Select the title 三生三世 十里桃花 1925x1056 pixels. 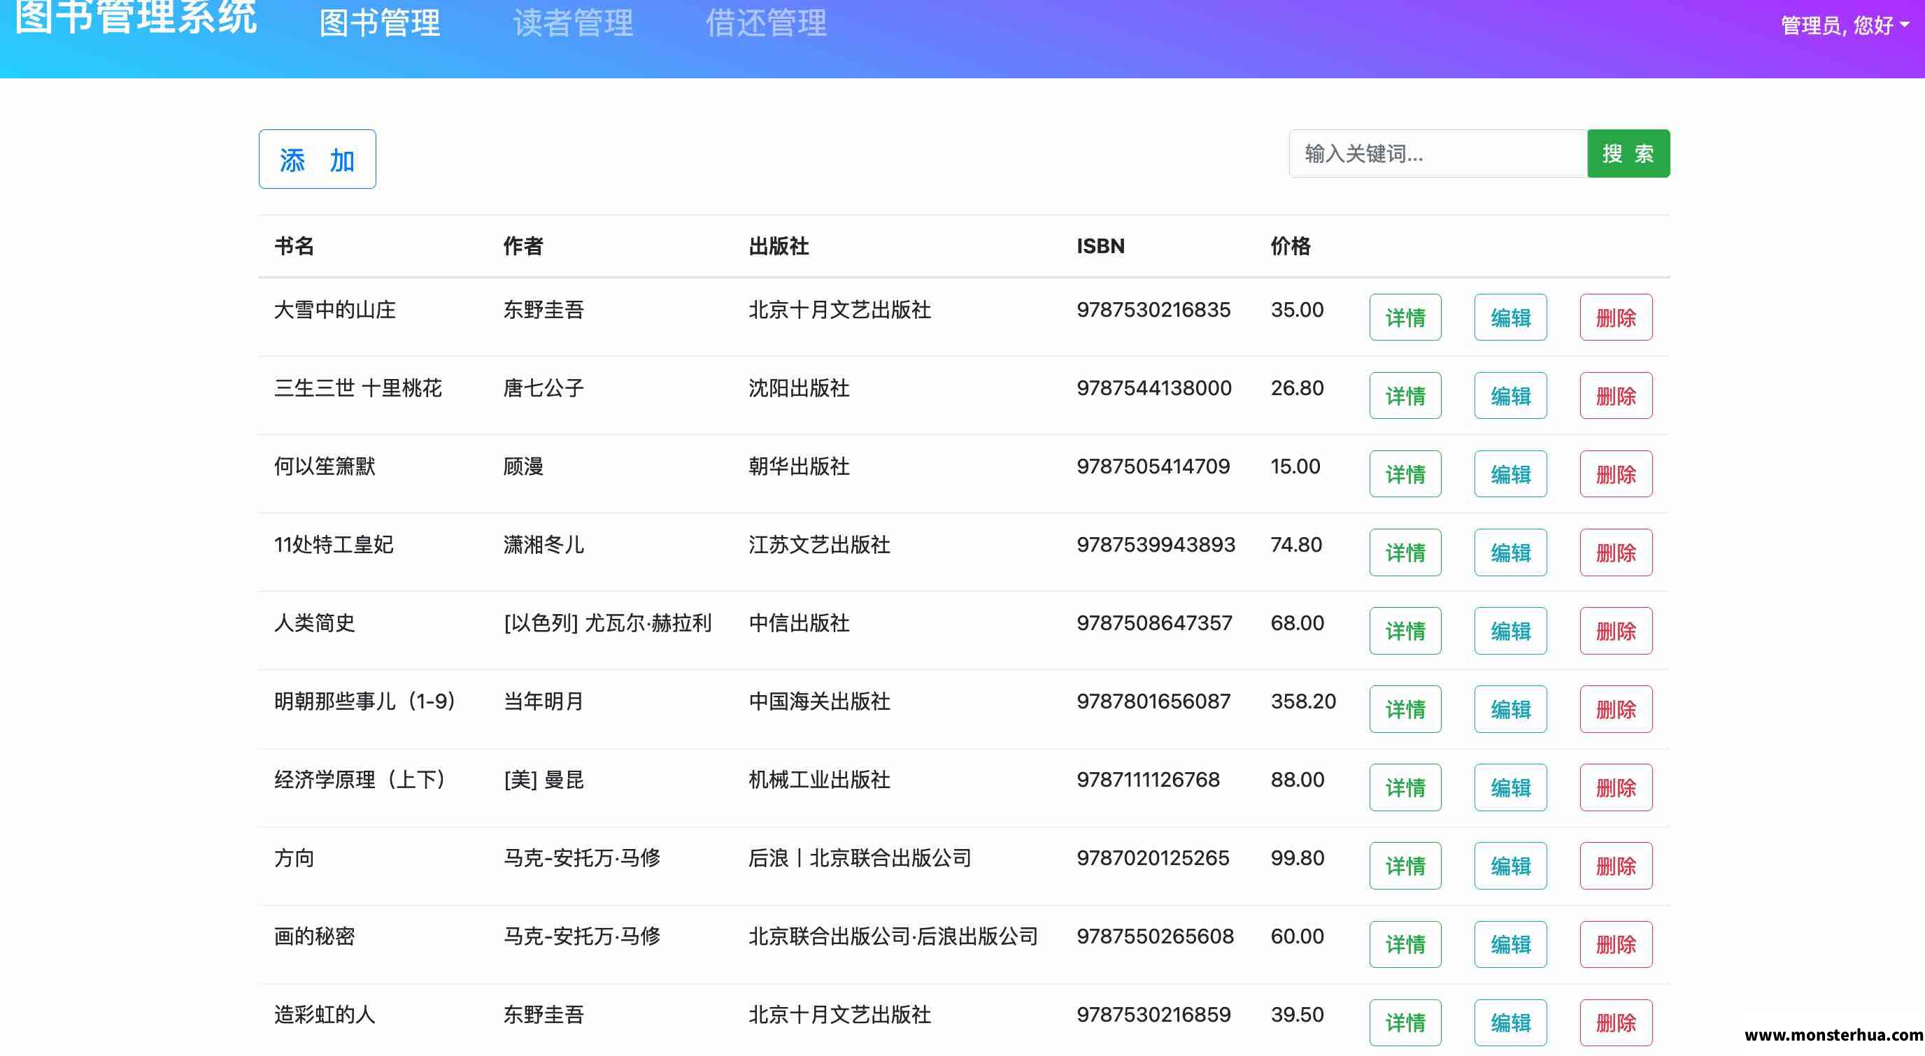pyautogui.click(x=358, y=388)
